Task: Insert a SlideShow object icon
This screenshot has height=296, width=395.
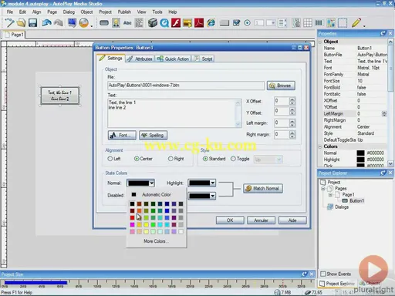Action: coord(187,23)
